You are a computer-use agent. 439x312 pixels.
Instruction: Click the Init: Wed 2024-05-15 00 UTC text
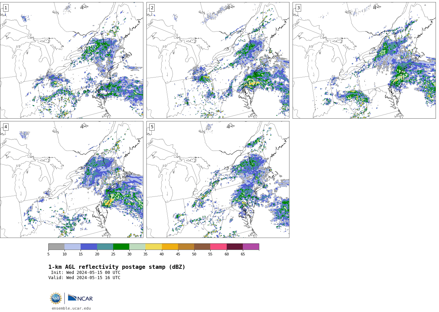tap(86, 273)
